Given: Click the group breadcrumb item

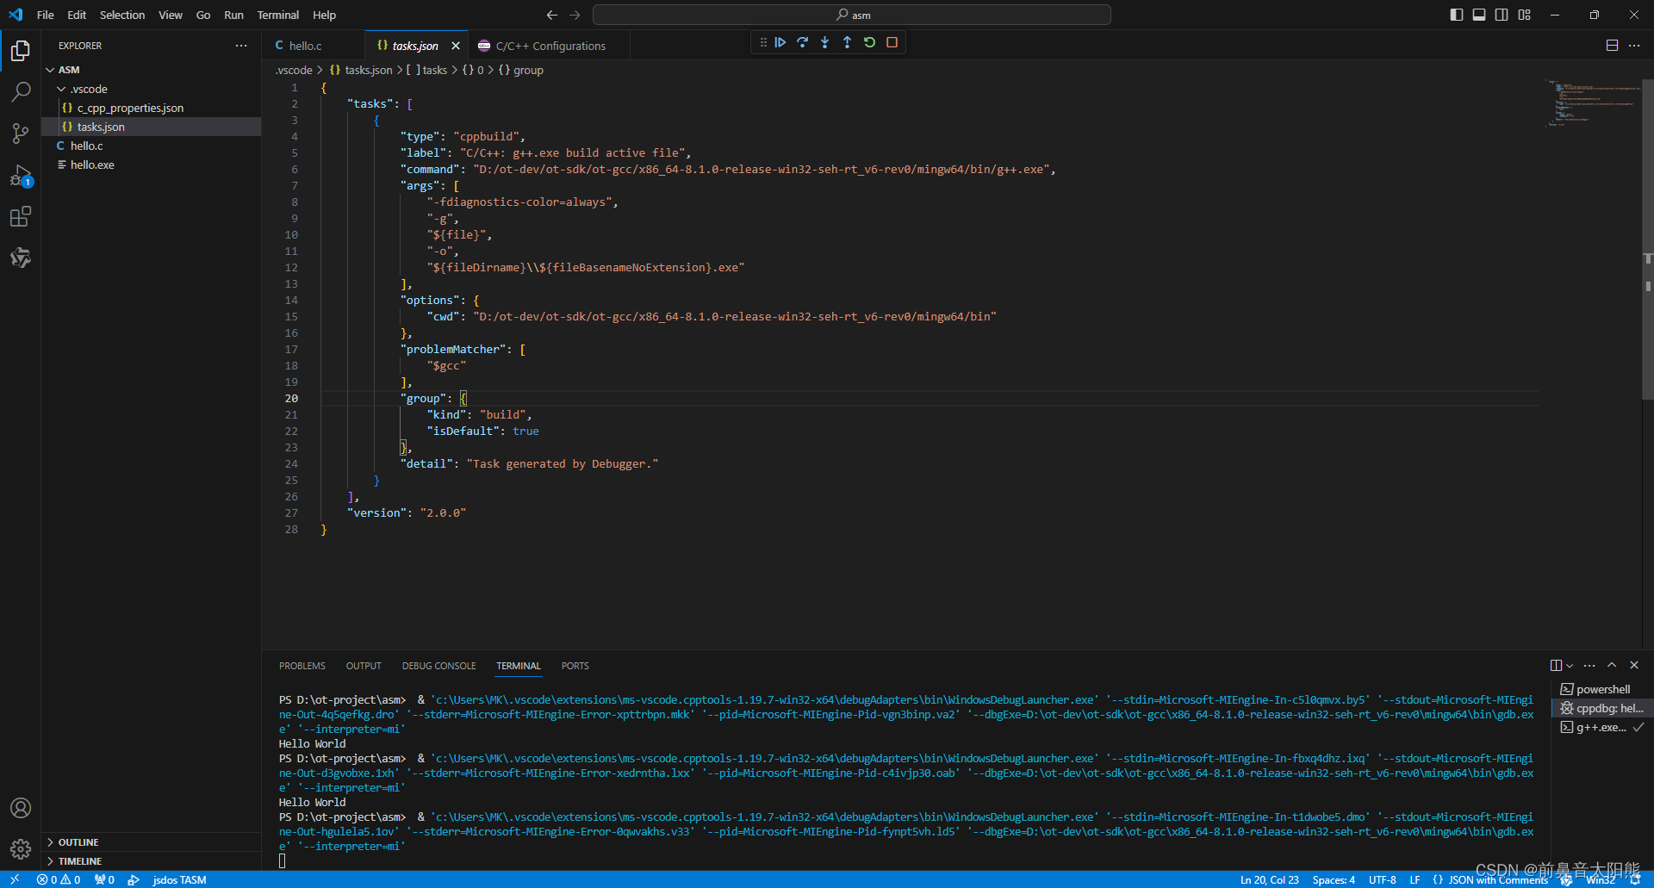Looking at the screenshot, I should pos(522,70).
